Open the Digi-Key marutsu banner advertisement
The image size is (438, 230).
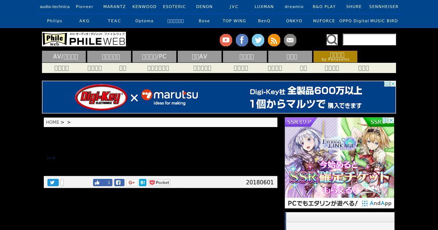click(219, 97)
